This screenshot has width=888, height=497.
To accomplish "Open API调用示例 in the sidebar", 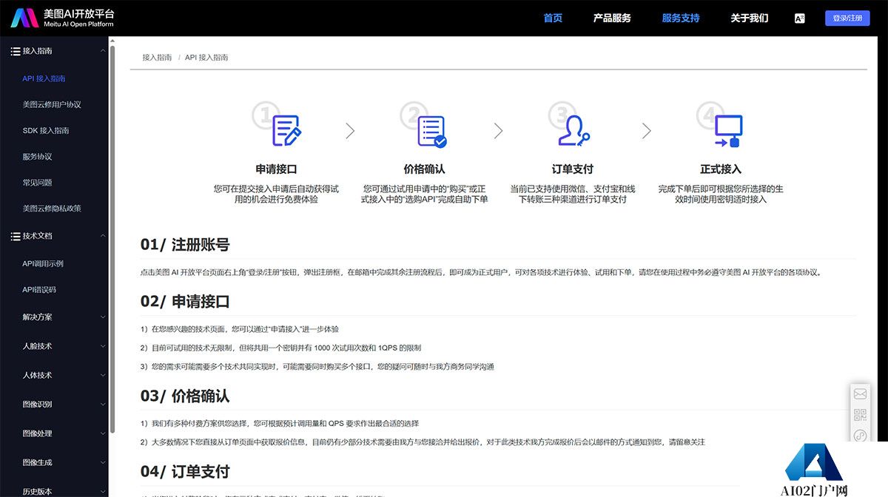I will click(x=43, y=263).
